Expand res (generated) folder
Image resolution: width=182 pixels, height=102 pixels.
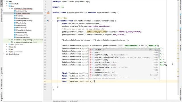(7, 52)
